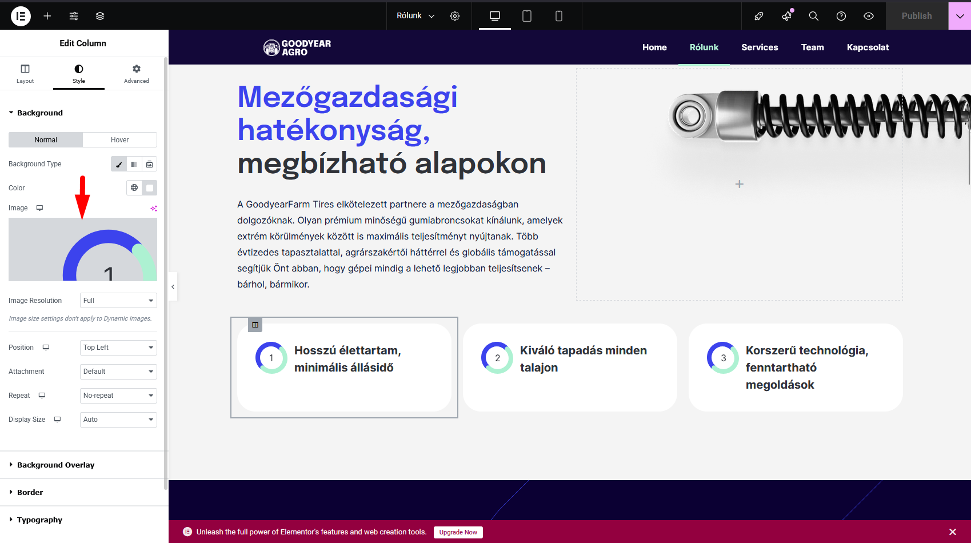Screen dimensions: 971x543
Task: Add widget in empty column plus
Action: point(739,184)
